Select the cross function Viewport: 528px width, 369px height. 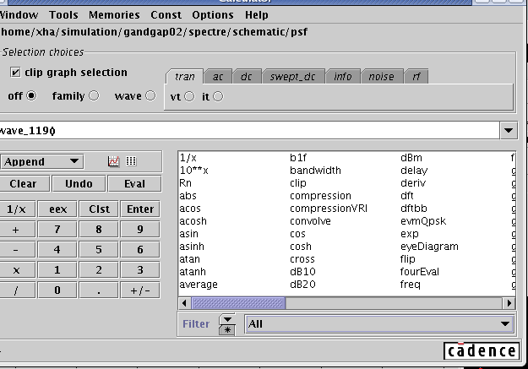(302, 259)
